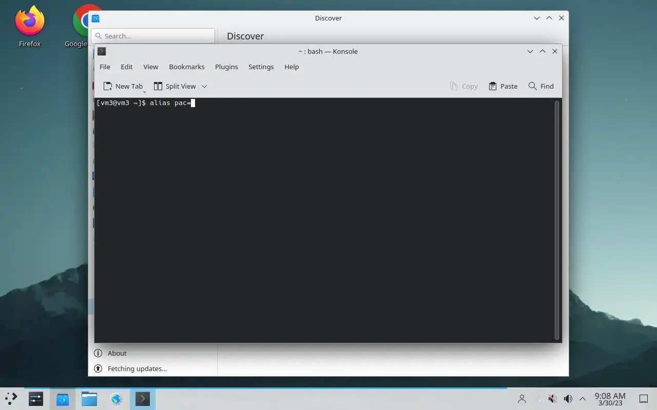Open the Konsole File menu
The height and width of the screenshot is (410, 657).
pyautogui.click(x=105, y=67)
